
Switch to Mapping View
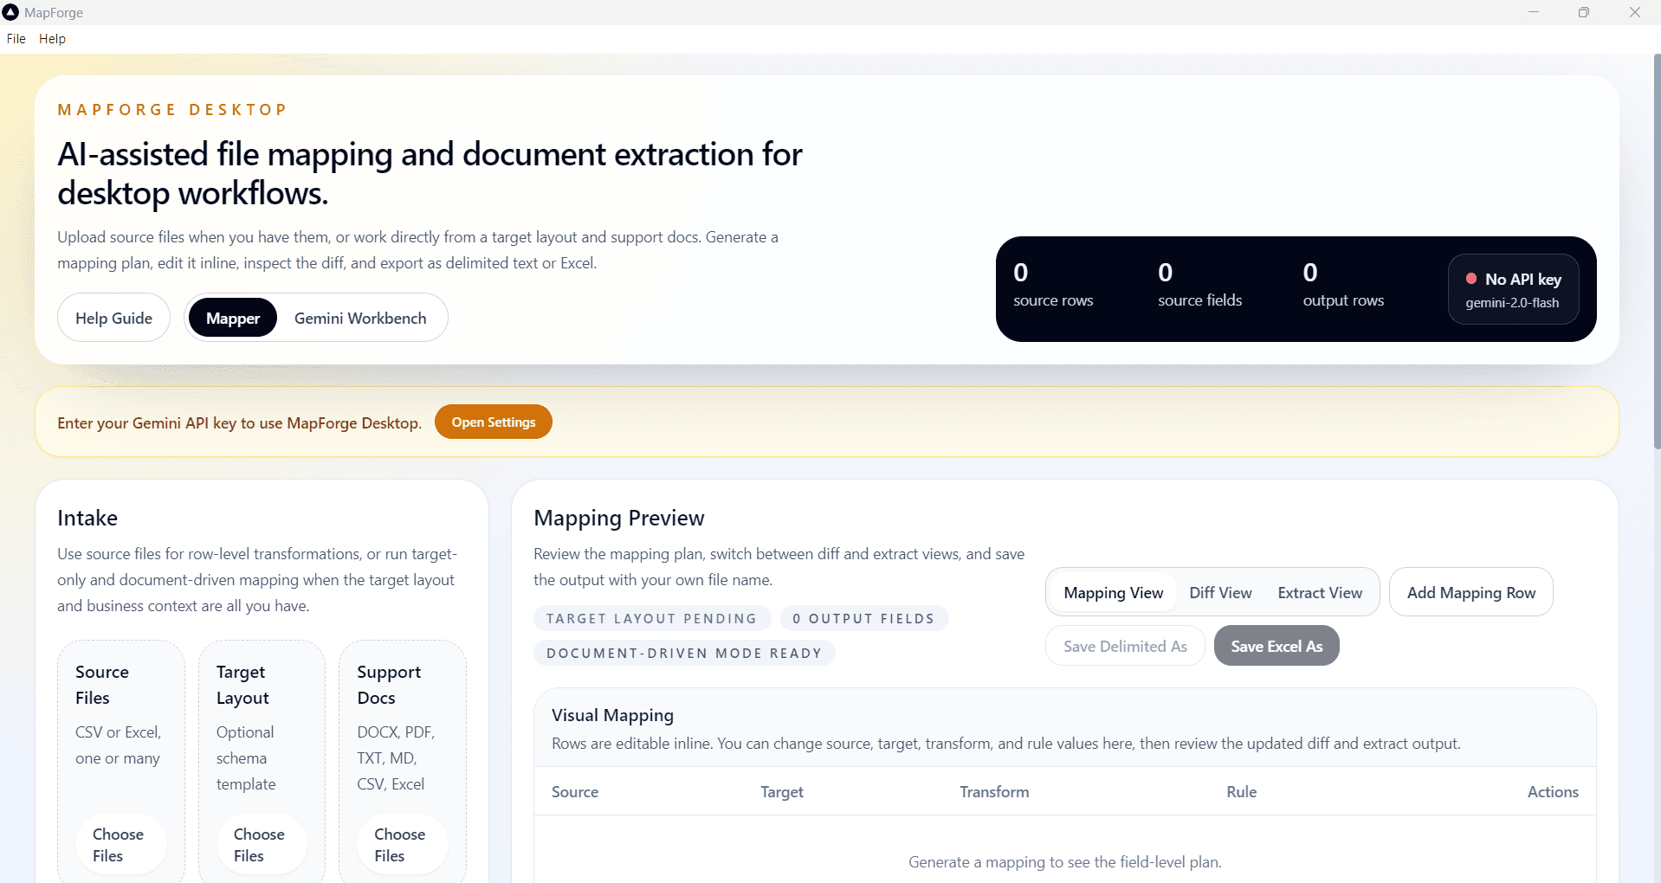click(x=1113, y=592)
